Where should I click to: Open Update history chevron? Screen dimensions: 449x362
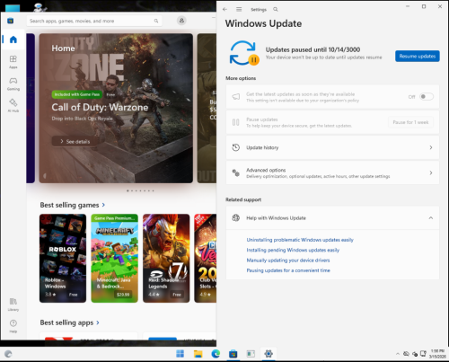click(x=431, y=147)
